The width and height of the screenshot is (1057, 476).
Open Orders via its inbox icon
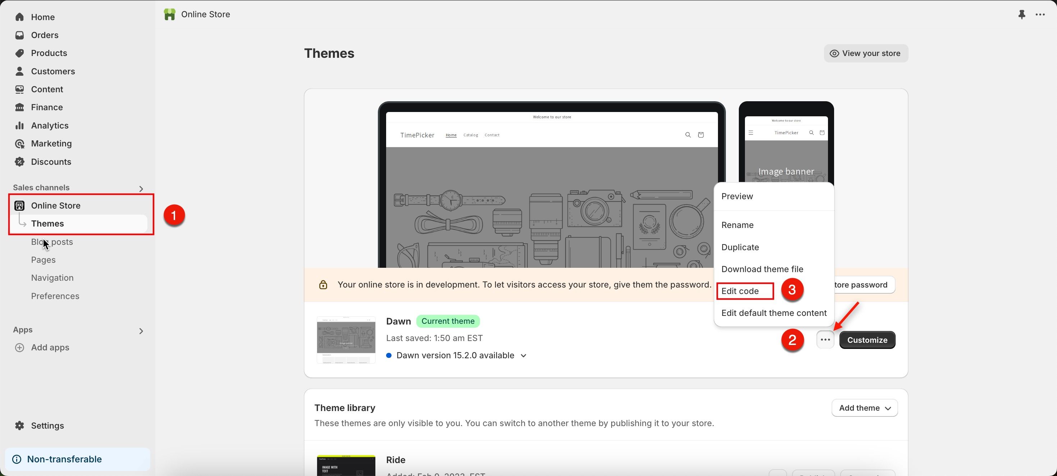point(19,35)
